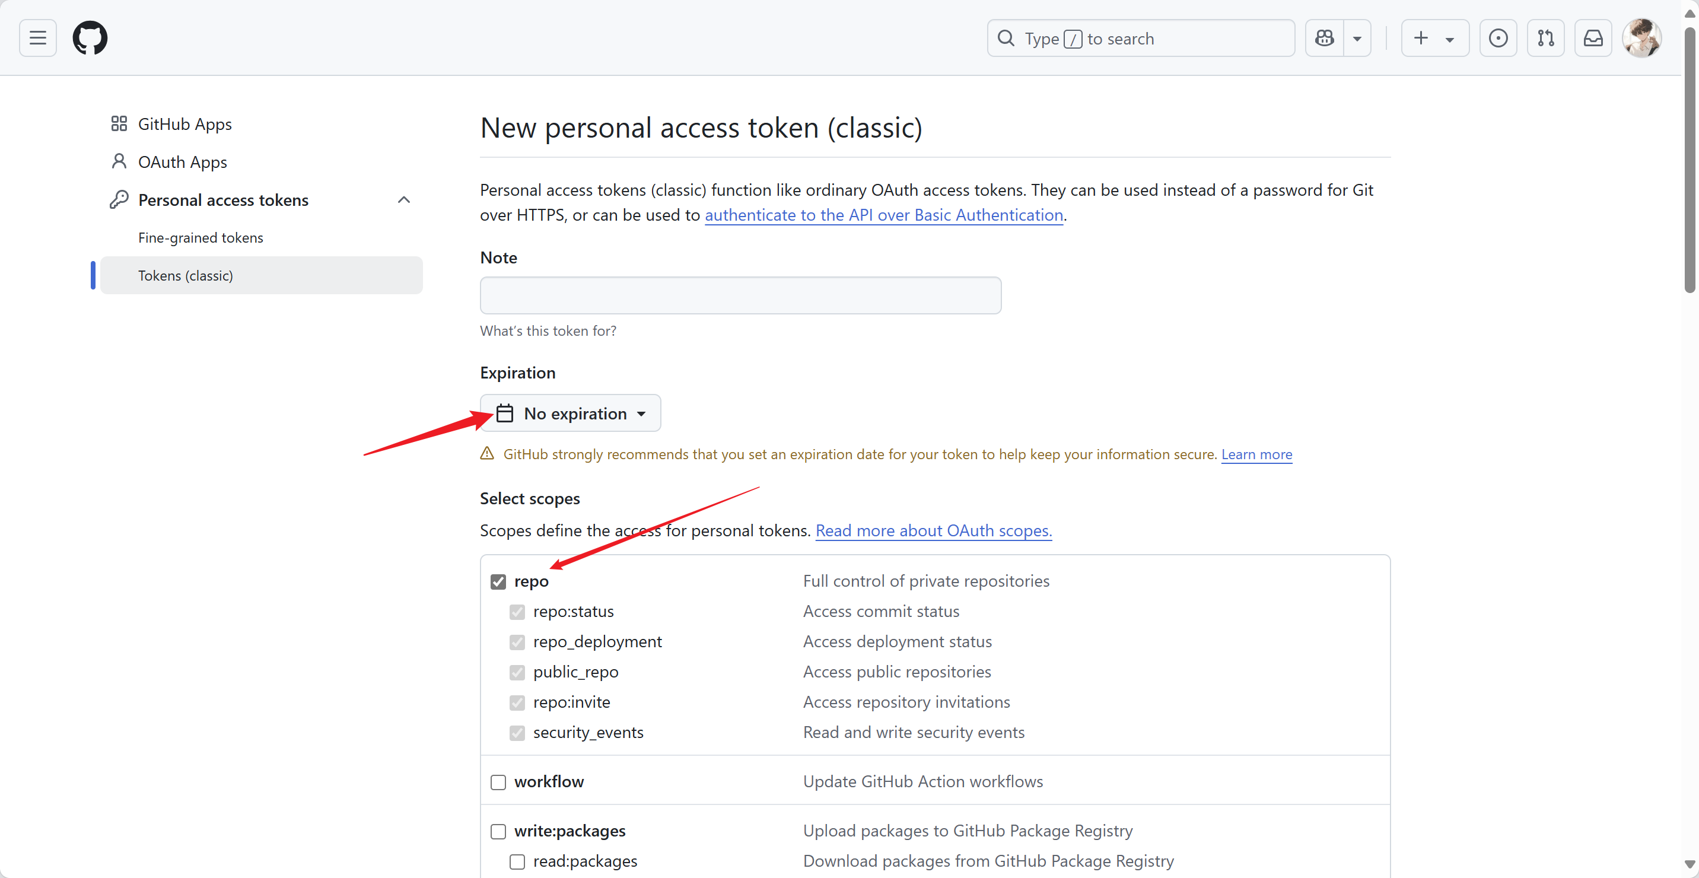Click into the Note text field
This screenshot has height=878, width=1699.
pyautogui.click(x=740, y=295)
